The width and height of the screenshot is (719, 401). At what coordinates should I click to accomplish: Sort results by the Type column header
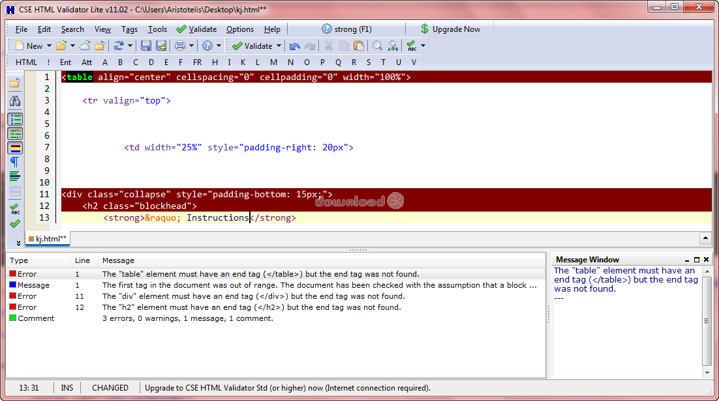click(x=38, y=260)
